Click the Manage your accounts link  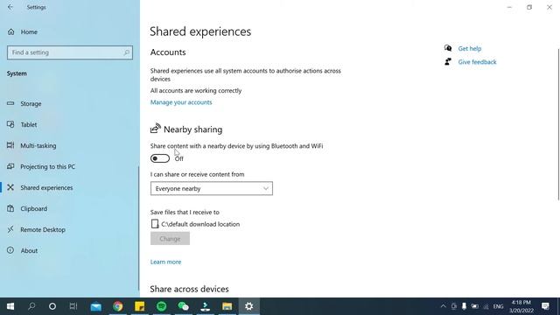click(181, 102)
